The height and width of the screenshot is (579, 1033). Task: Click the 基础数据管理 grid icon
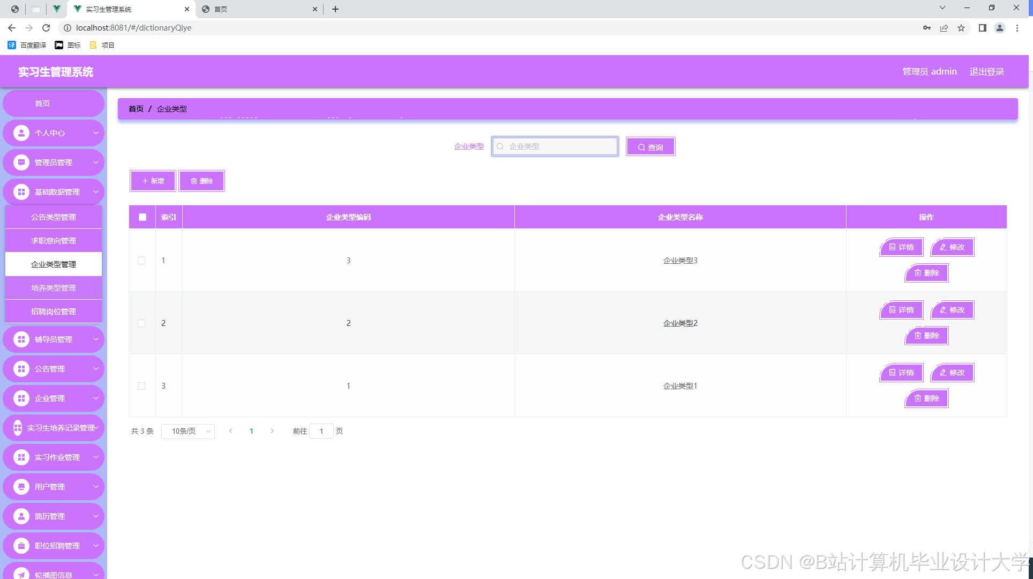tap(21, 192)
